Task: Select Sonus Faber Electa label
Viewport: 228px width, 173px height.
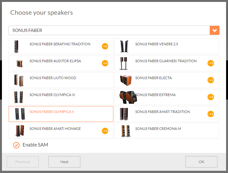Action: click(153, 78)
